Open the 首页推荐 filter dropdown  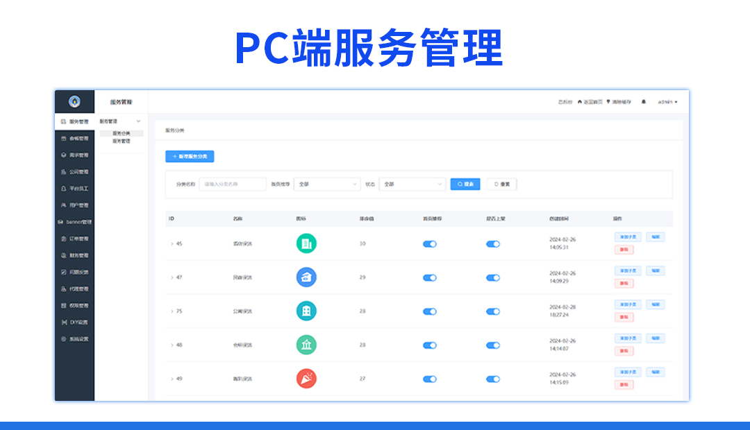(326, 184)
